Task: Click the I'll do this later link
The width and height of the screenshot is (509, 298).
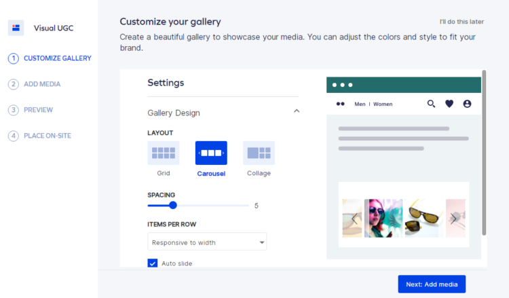Action: 461,22
